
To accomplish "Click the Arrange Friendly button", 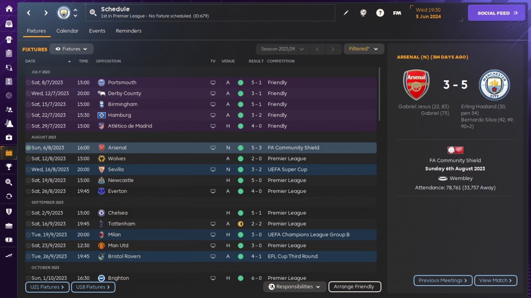I will pyautogui.click(x=354, y=287).
